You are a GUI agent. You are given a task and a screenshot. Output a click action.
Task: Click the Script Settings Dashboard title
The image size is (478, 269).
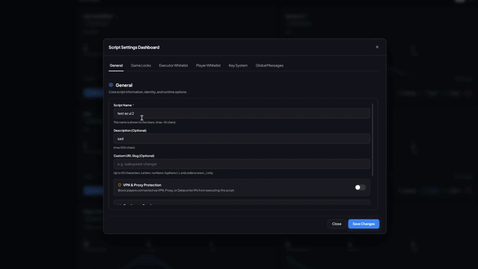[x=134, y=47]
